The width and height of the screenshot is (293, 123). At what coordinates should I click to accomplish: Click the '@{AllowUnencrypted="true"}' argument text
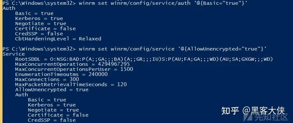pos(220,49)
